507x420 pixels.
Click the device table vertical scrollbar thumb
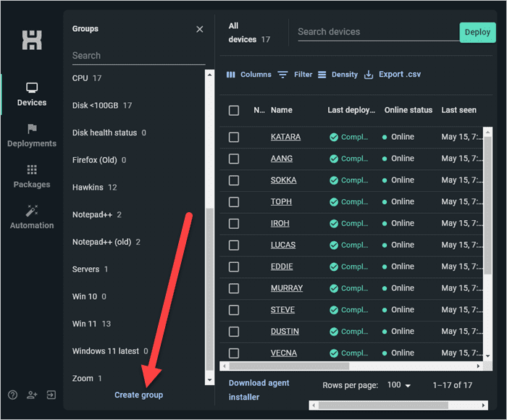[x=488, y=206]
